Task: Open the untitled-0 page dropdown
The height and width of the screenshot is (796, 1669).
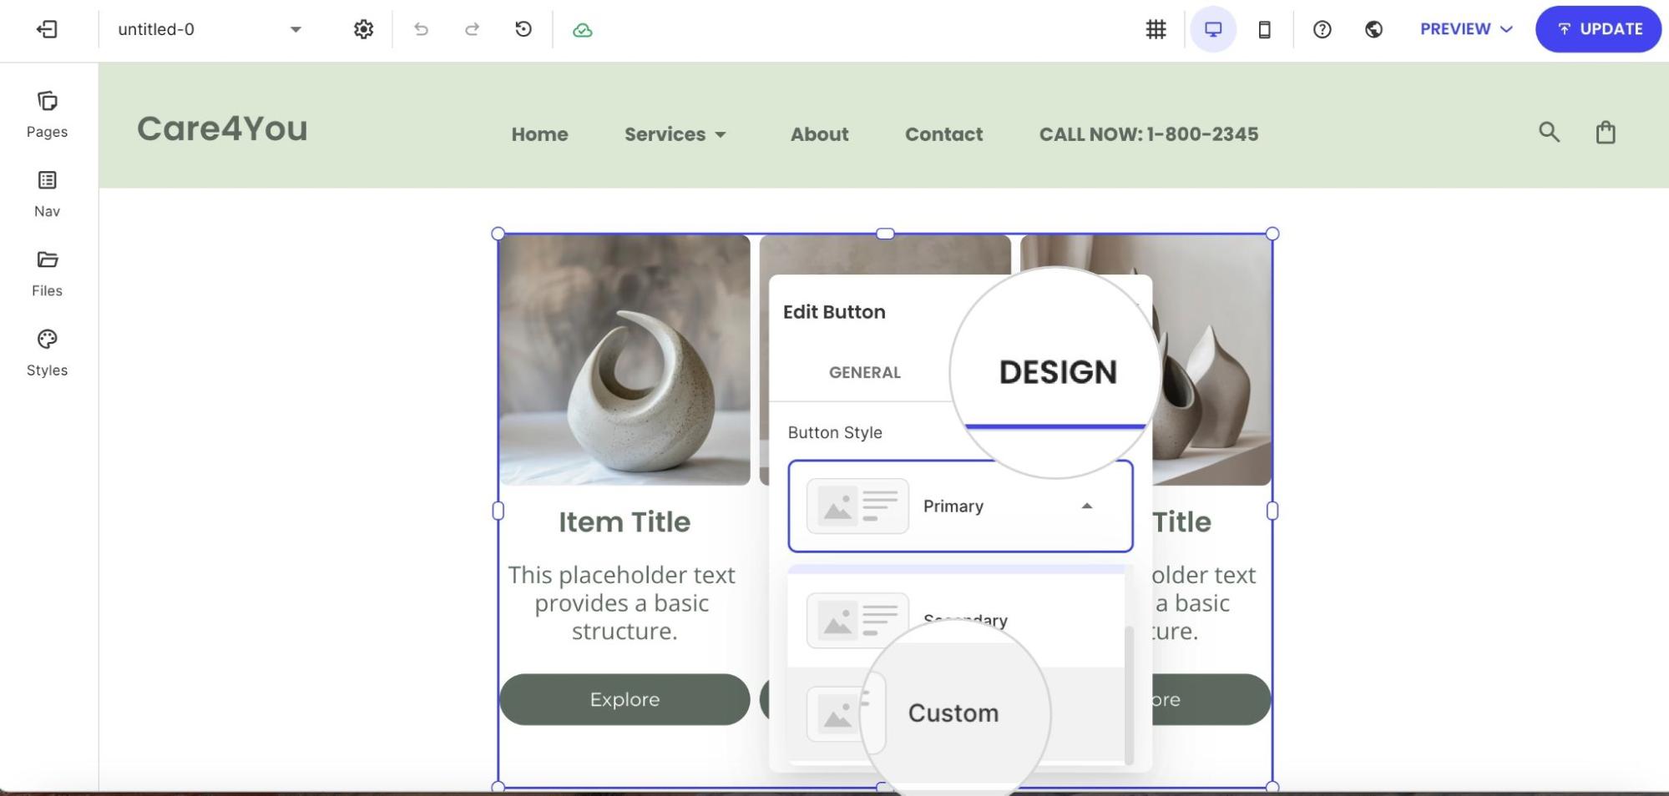Action: click(209, 29)
